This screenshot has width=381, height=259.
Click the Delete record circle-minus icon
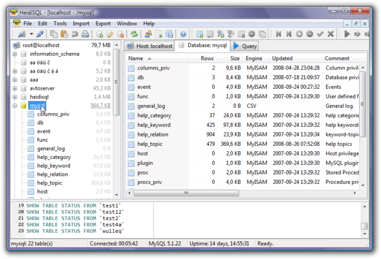point(310,34)
